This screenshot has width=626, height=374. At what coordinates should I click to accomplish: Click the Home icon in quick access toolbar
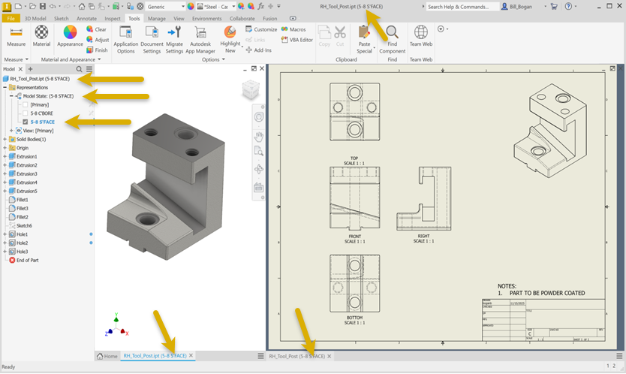click(82, 7)
